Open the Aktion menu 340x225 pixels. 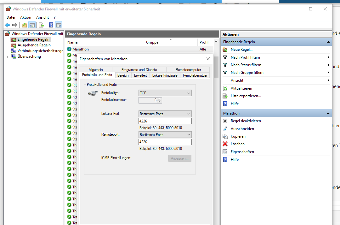25,17
